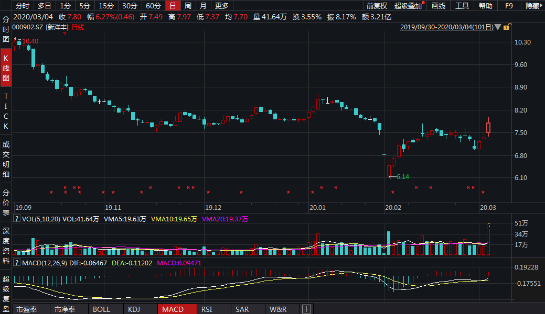Click the help icon beside MACD(12,26,9)

pyautogui.click(x=16, y=263)
